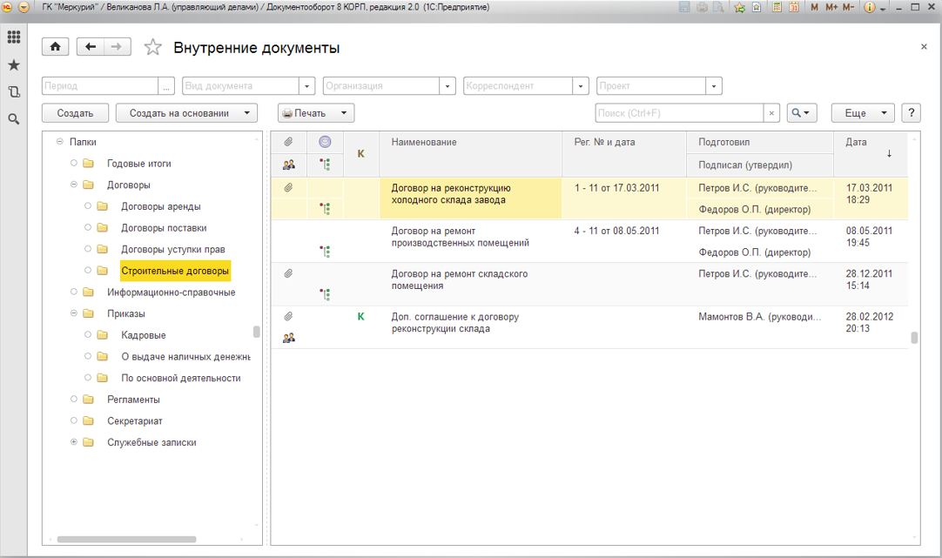Collapse the Договоры folder node

[74, 185]
